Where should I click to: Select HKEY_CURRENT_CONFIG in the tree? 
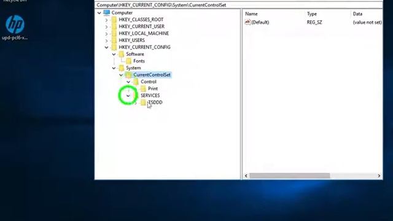(145, 47)
